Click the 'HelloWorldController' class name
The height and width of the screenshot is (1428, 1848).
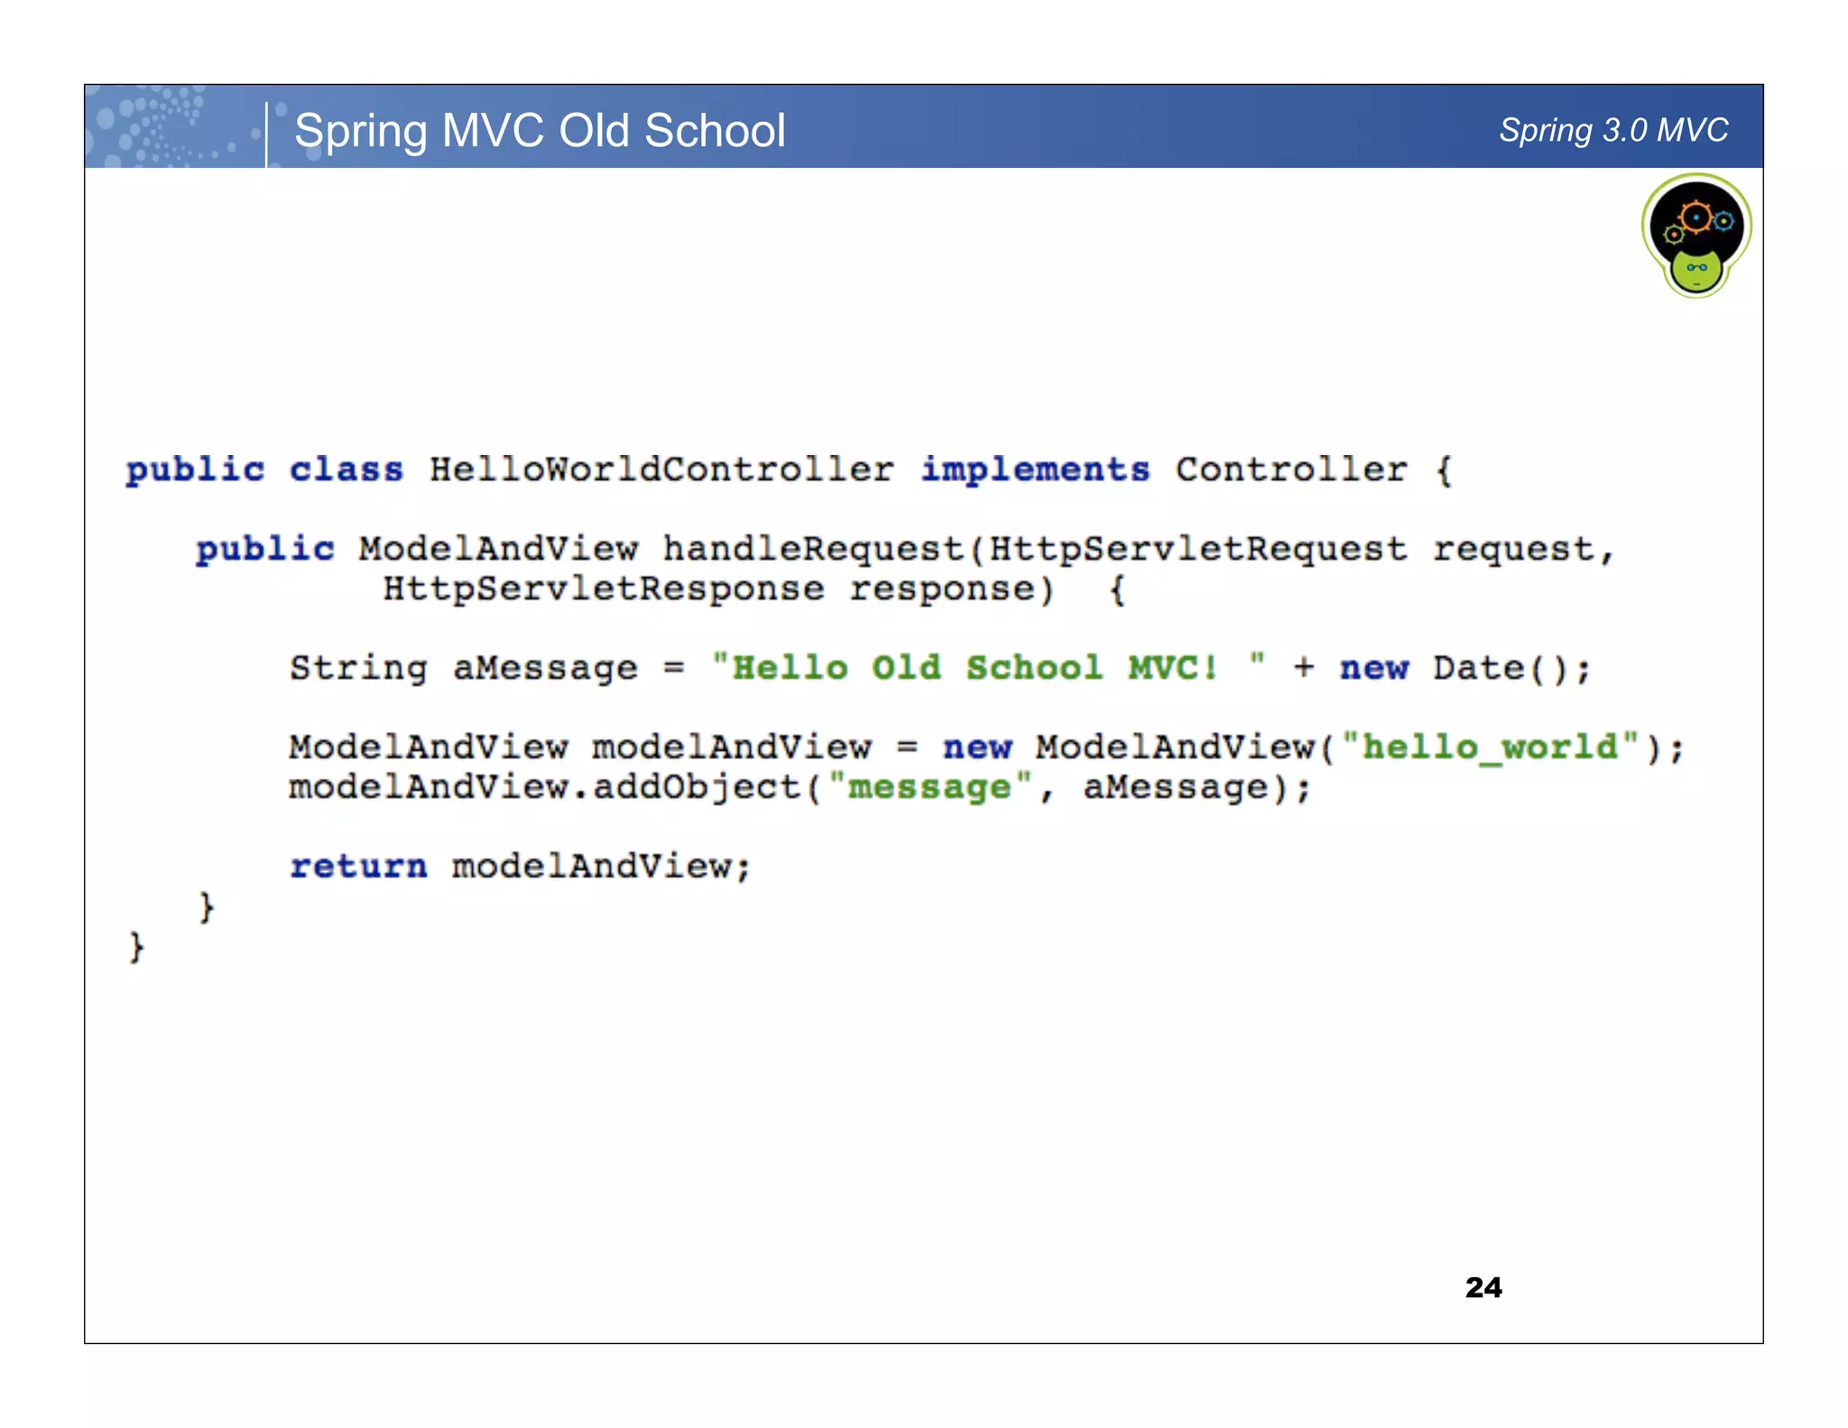pyautogui.click(x=661, y=470)
